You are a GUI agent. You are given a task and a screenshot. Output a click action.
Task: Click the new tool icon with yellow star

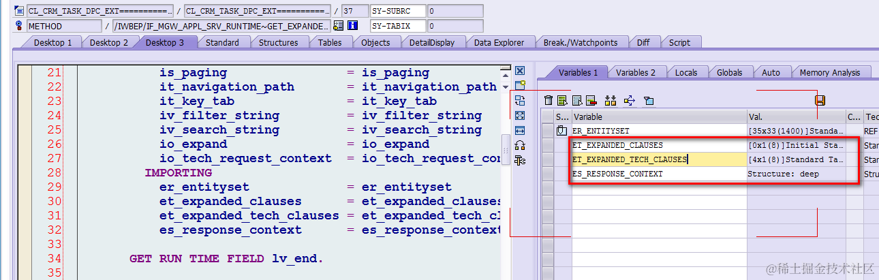pos(520,85)
